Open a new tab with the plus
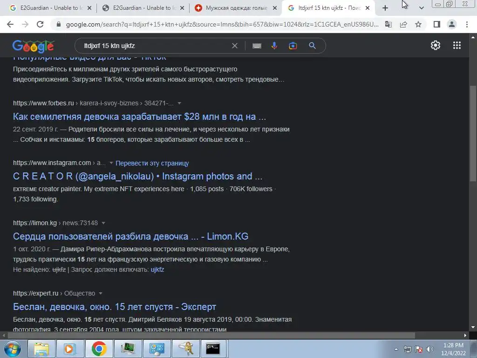The height and width of the screenshot is (358, 477). pyautogui.click(x=385, y=8)
